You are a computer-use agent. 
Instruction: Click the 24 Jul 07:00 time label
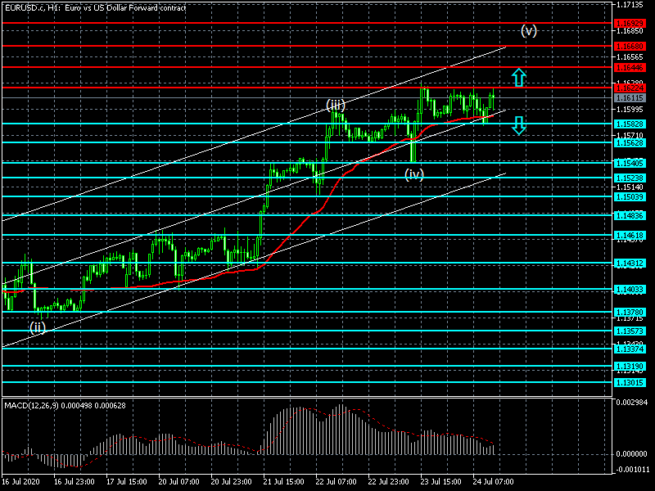(x=493, y=482)
